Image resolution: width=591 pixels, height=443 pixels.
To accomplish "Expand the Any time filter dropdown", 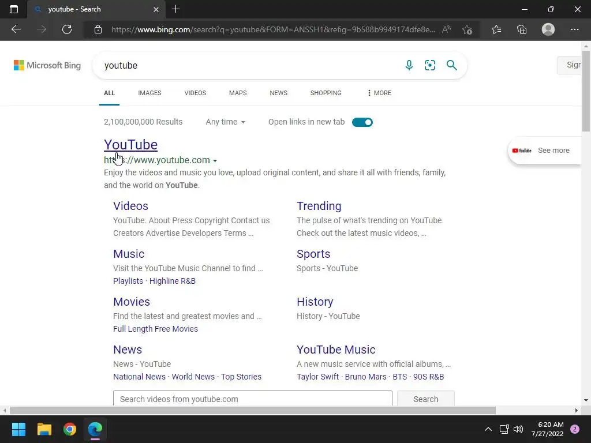I will tap(226, 122).
